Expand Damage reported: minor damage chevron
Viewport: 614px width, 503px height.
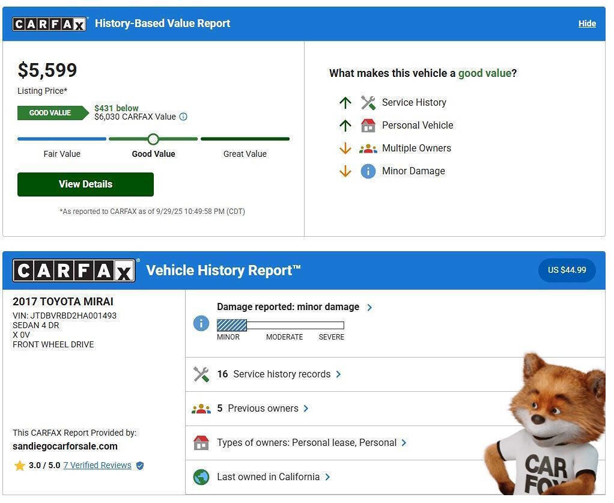(x=369, y=307)
